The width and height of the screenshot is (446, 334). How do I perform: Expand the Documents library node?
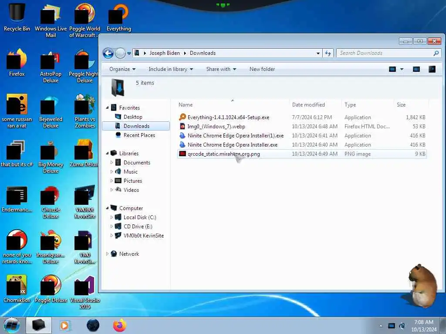(x=112, y=163)
